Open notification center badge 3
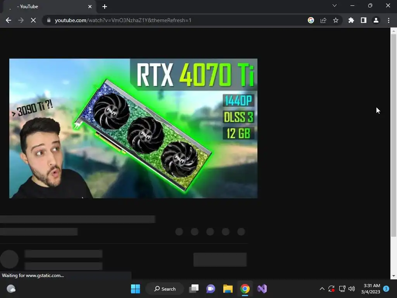This screenshot has width=397, height=298. click(387, 289)
